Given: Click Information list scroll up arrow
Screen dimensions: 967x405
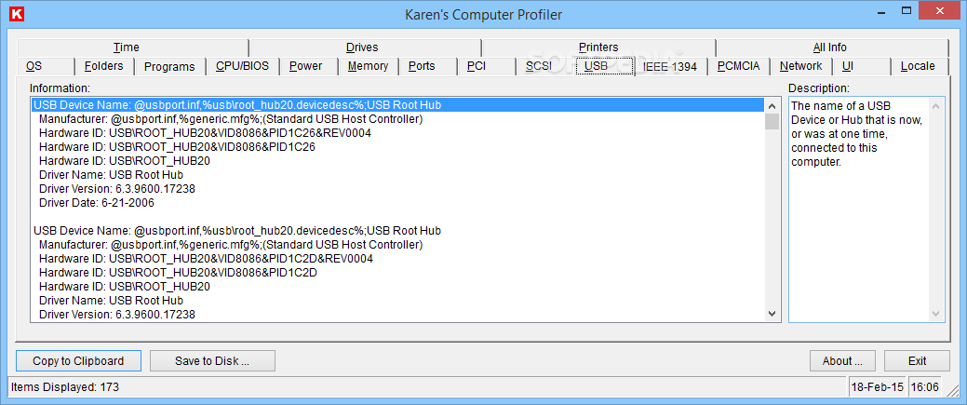Looking at the screenshot, I should click(772, 105).
